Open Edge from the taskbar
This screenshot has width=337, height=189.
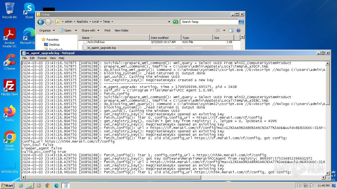(57, 186)
